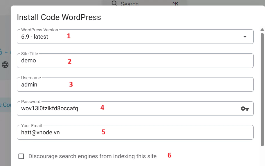Click the 'Discourage search engines from indexing' label
Viewport: 265px width, 166px height.
point(92,156)
